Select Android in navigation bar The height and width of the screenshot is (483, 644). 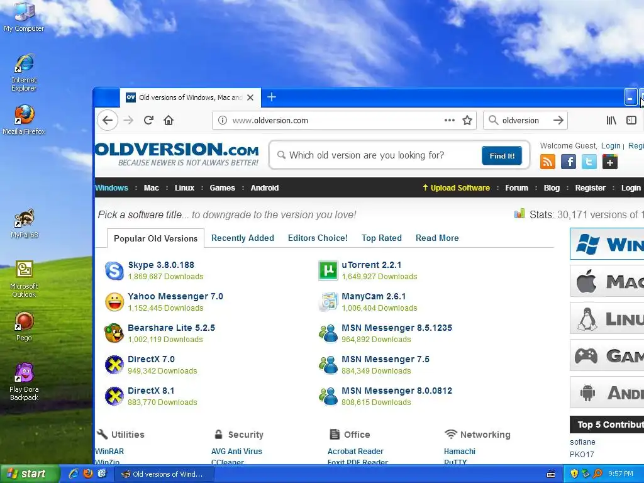click(265, 187)
